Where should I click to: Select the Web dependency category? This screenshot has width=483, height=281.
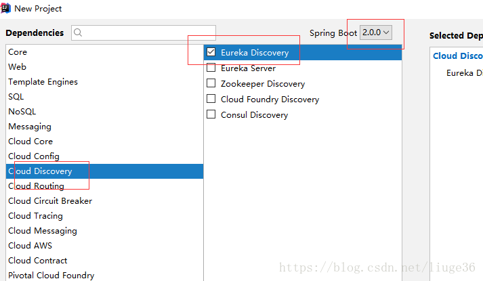click(x=105, y=67)
